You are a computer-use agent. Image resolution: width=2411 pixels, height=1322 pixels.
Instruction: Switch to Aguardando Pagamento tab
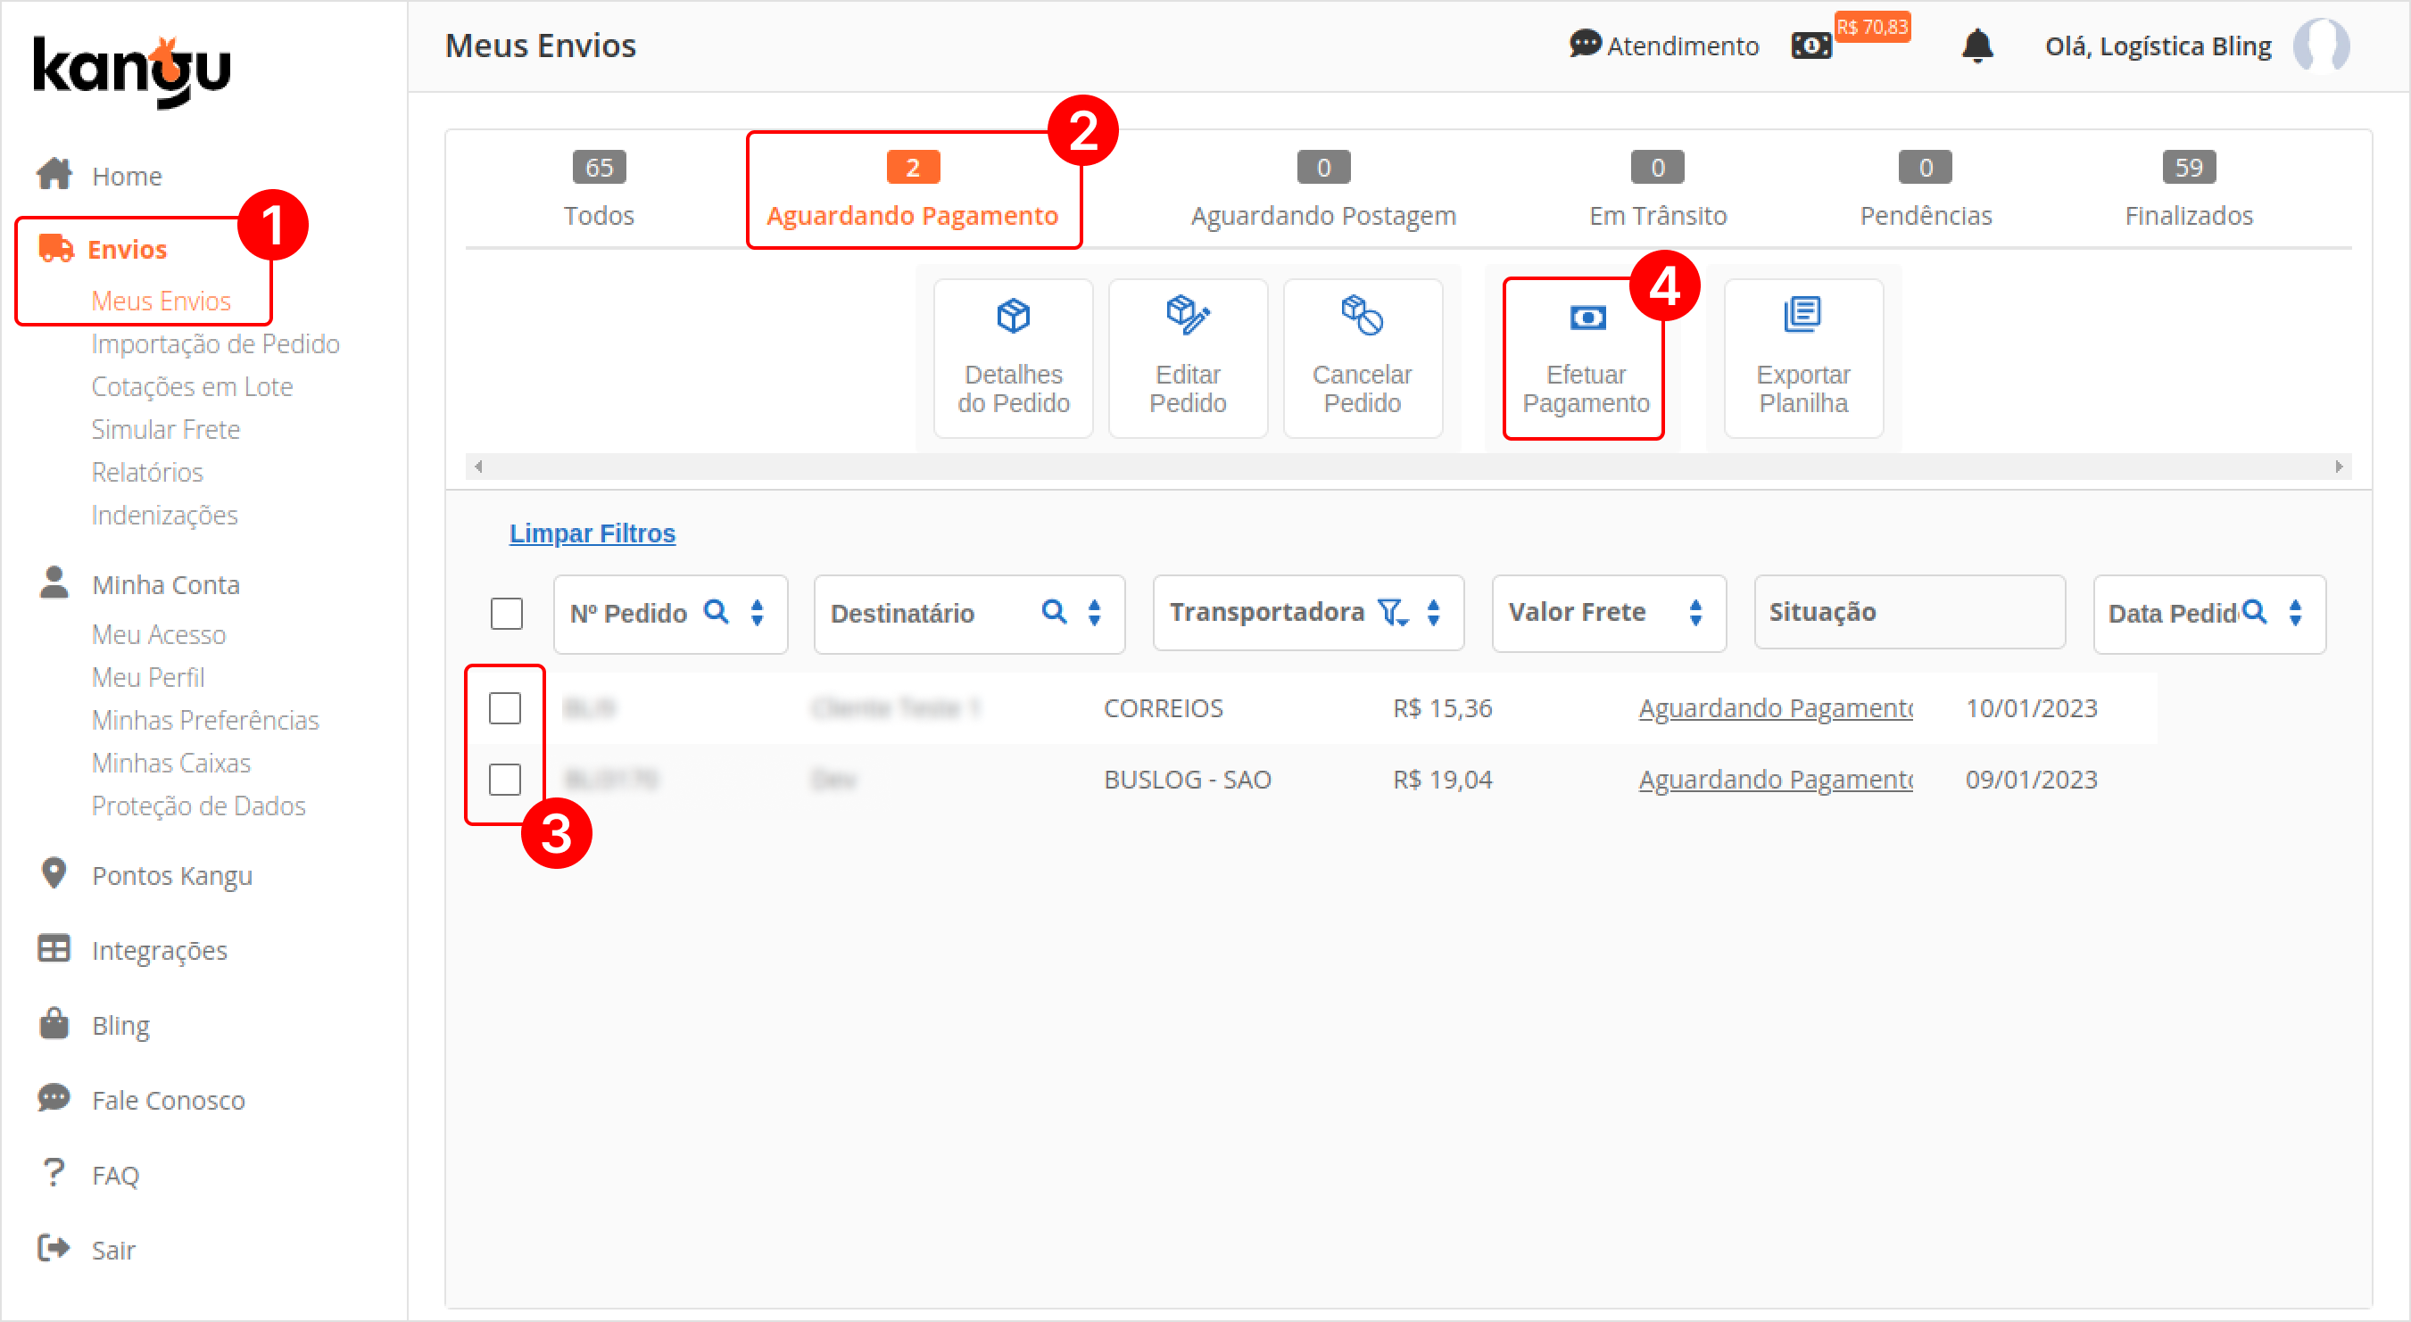click(x=913, y=191)
